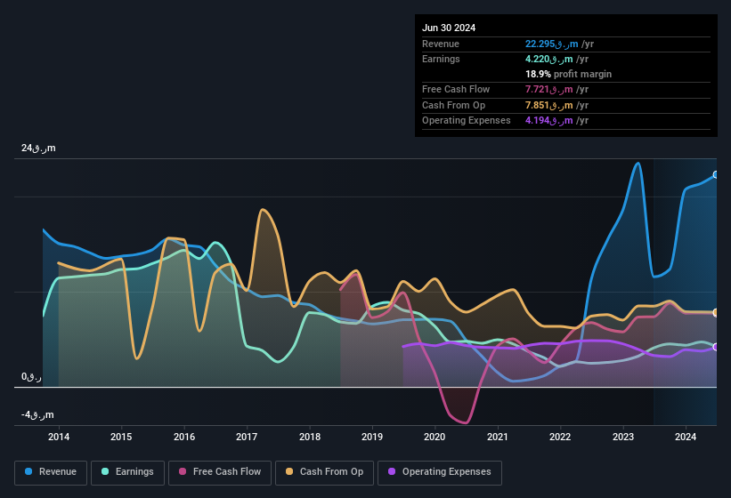Click the Revenue end-point marker on the chart
Screen dimensions: 731x498
click(716, 174)
